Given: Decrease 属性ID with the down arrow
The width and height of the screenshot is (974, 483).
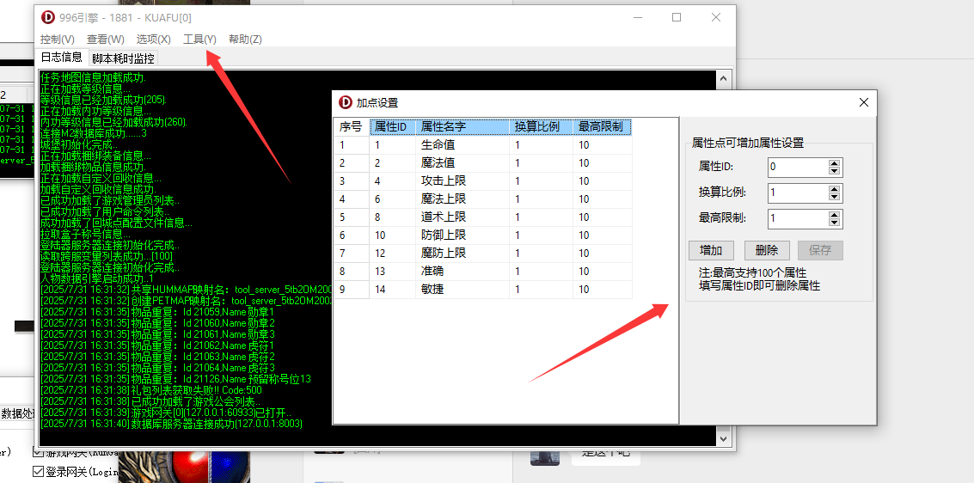Looking at the screenshot, I should (834, 171).
